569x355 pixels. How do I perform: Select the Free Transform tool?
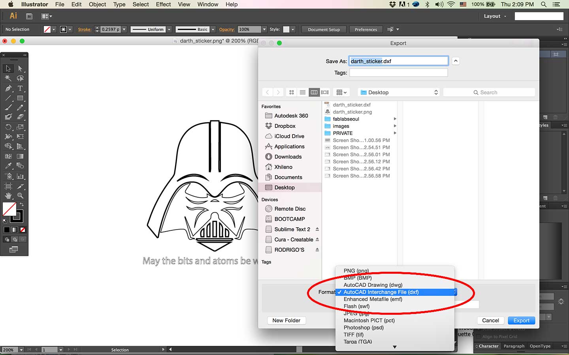[20, 136]
